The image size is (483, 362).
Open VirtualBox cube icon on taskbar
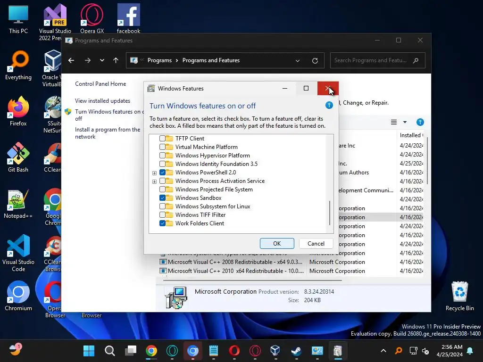[x=275, y=351]
